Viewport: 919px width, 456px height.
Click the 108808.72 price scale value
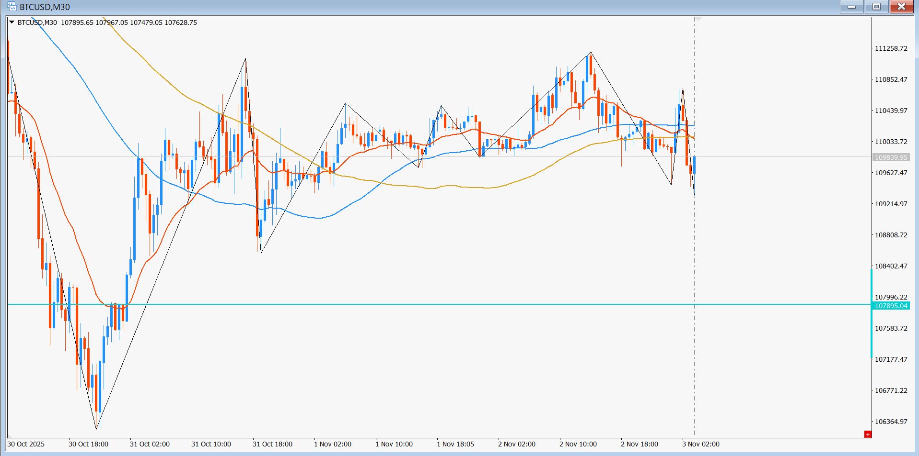pyautogui.click(x=891, y=235)
